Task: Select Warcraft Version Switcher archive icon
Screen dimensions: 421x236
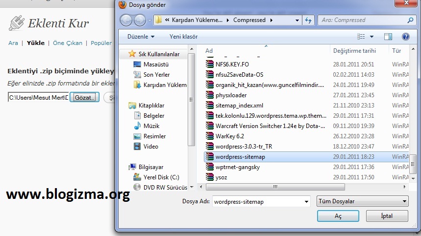Action: click(x=210, y=126)
